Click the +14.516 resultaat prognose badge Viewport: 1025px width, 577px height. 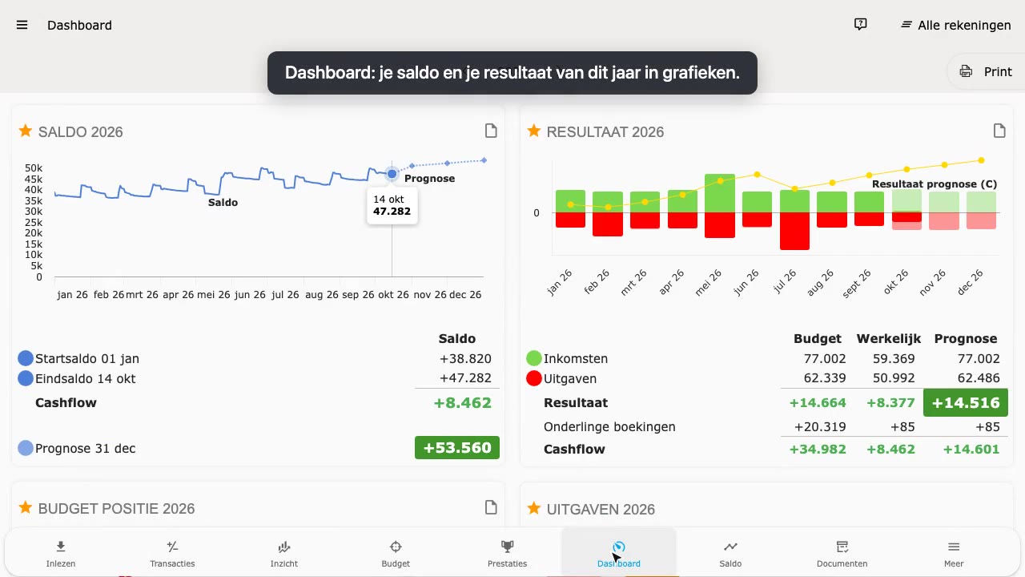967,402
